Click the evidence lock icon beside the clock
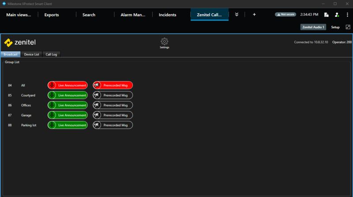 coord(326,15)
